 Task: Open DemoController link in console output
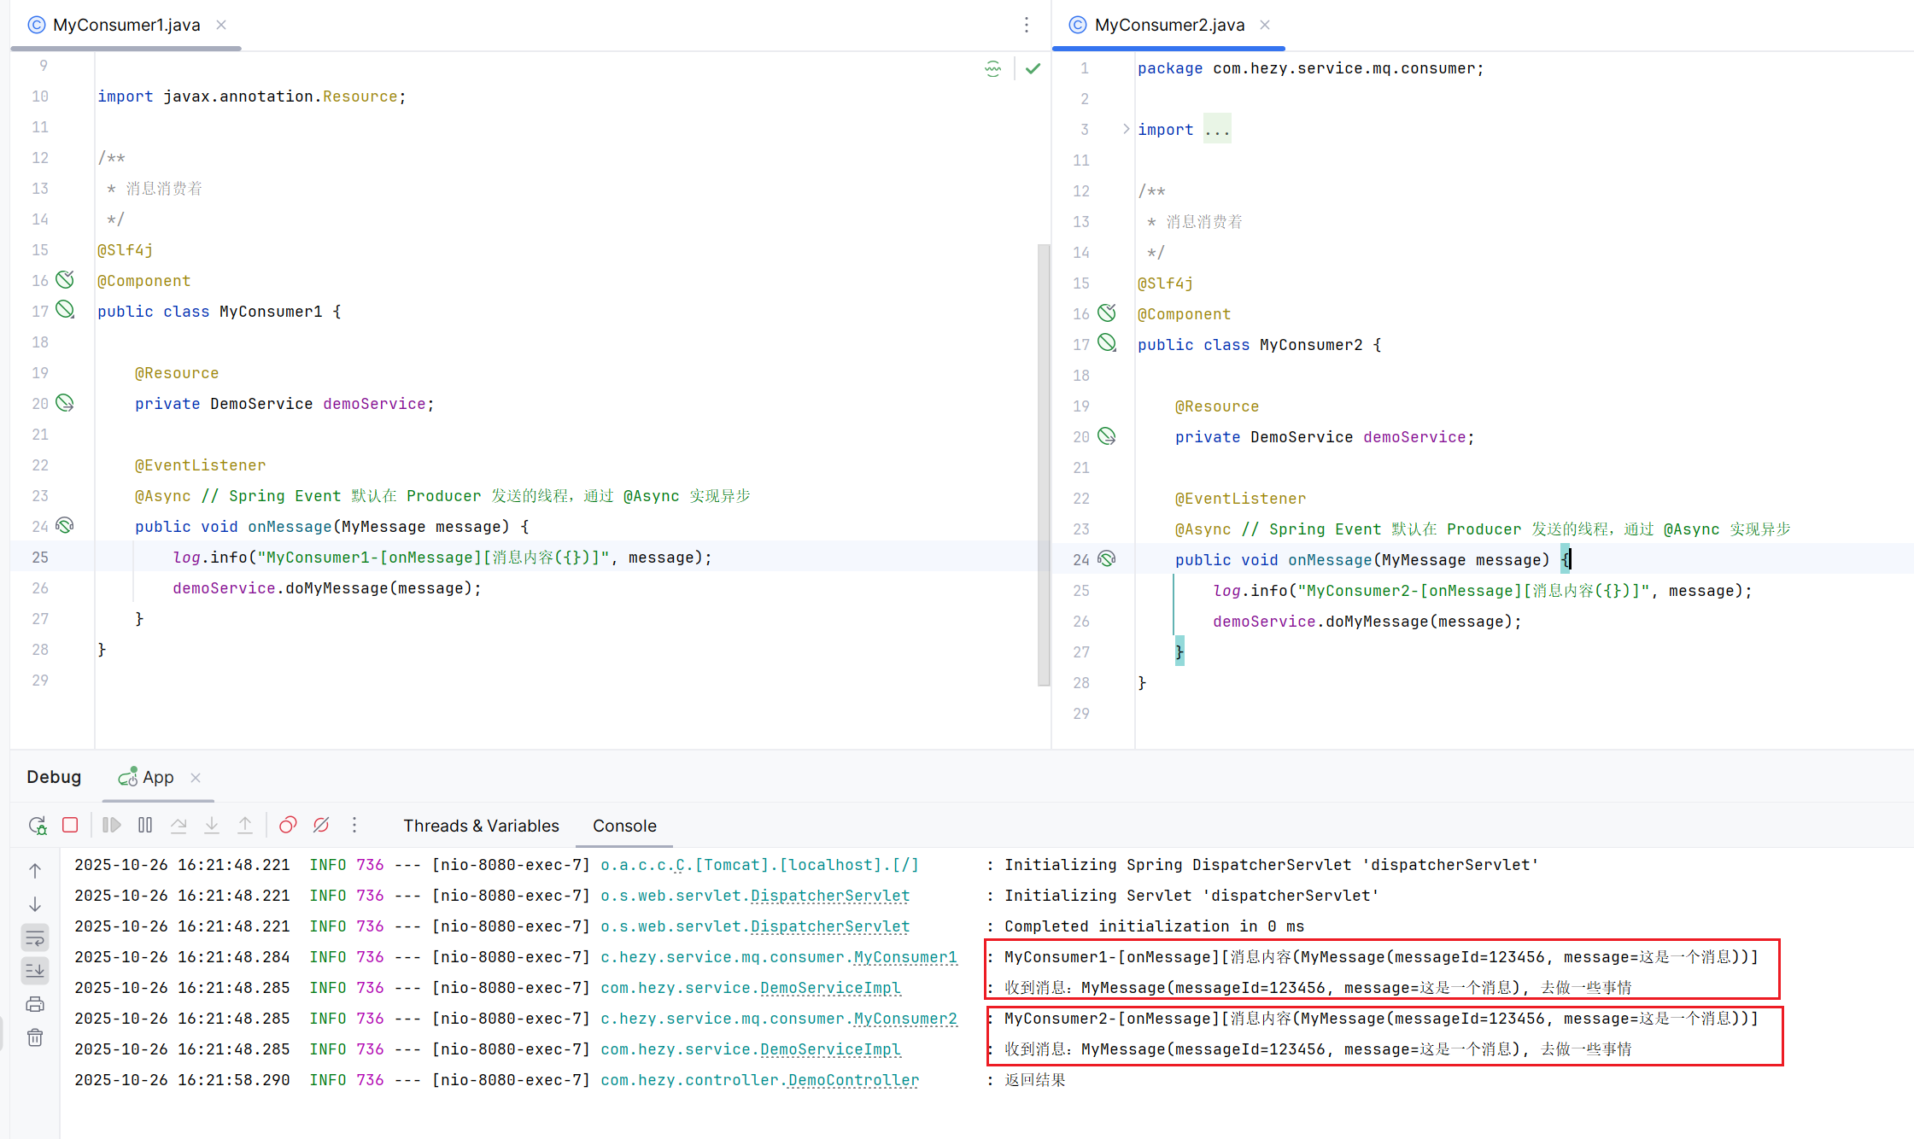pyautogui.click(x=852, y=1080)
